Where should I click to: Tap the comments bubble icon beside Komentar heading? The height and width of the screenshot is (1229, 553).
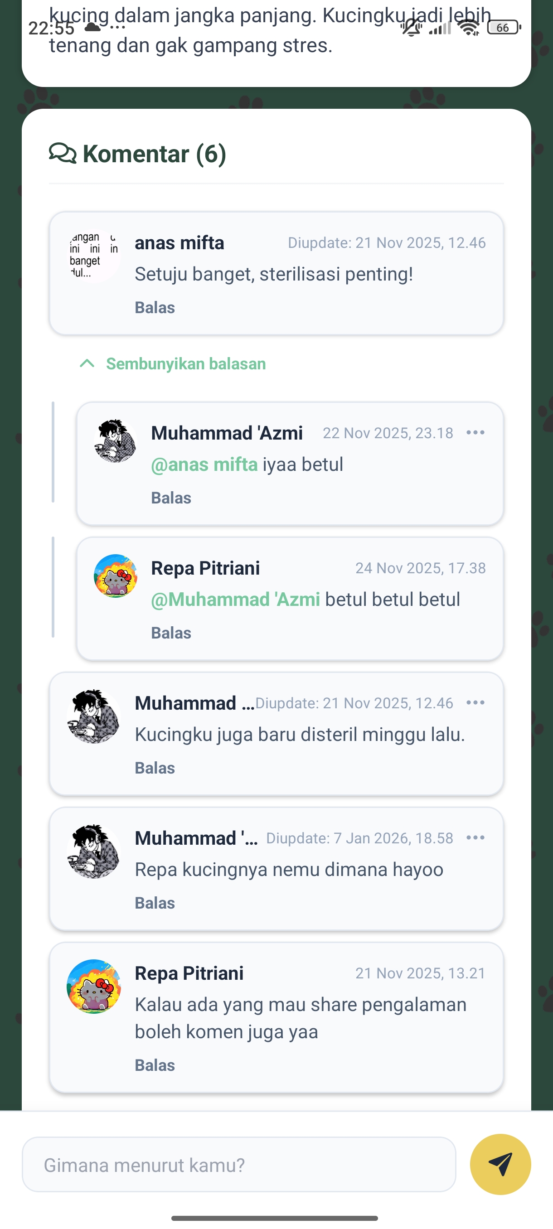(63, 154)
